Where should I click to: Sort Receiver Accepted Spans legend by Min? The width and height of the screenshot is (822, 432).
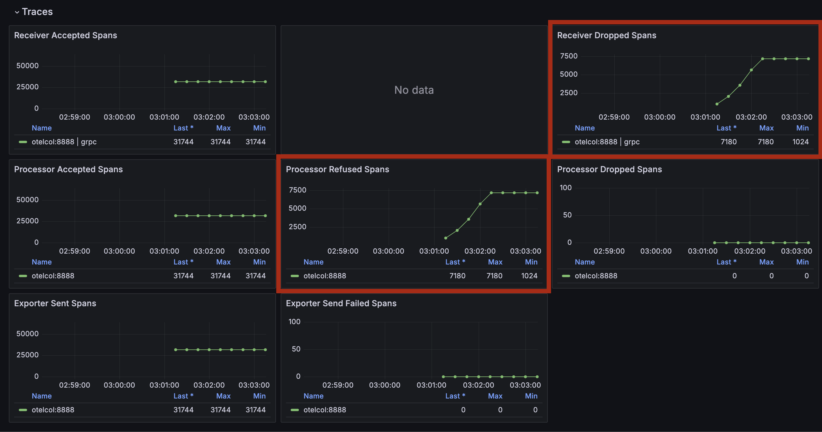(x=259, y=128)
